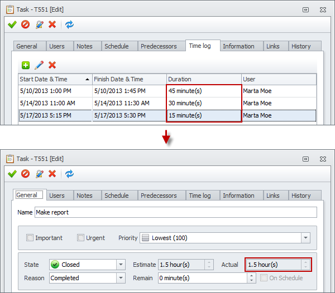Click clipboard task icon in top window title
Viewport: 335px width, 293px height.
coord(10,9)
